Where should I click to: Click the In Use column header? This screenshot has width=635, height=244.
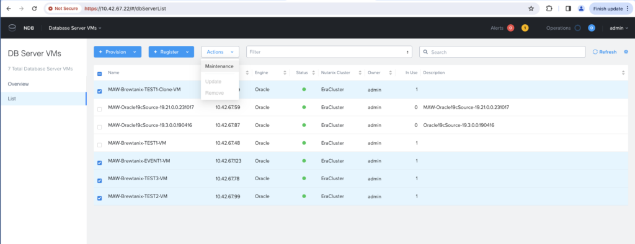412,73
